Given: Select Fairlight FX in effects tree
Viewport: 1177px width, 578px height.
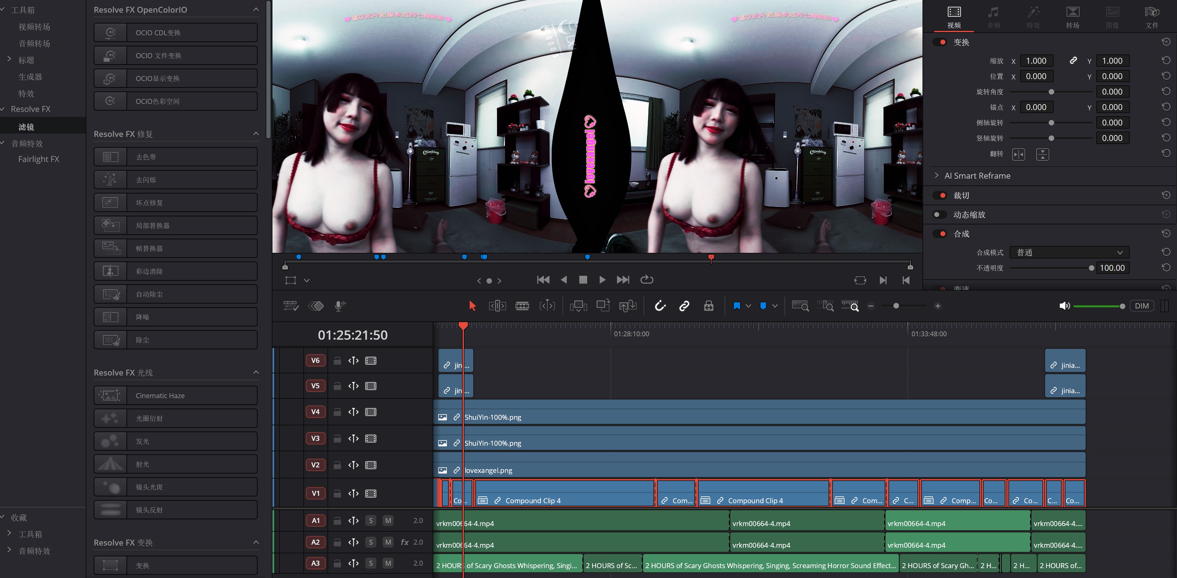Looking at the screenshot, I should pyautogui.click(x=39, y=159).
